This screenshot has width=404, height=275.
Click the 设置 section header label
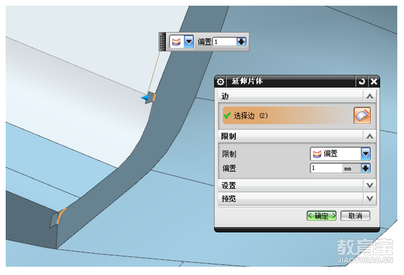[x=228, y=185]
